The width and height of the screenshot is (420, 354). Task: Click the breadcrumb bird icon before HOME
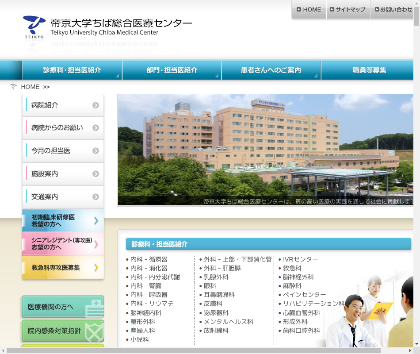click(x=14, y=87)
